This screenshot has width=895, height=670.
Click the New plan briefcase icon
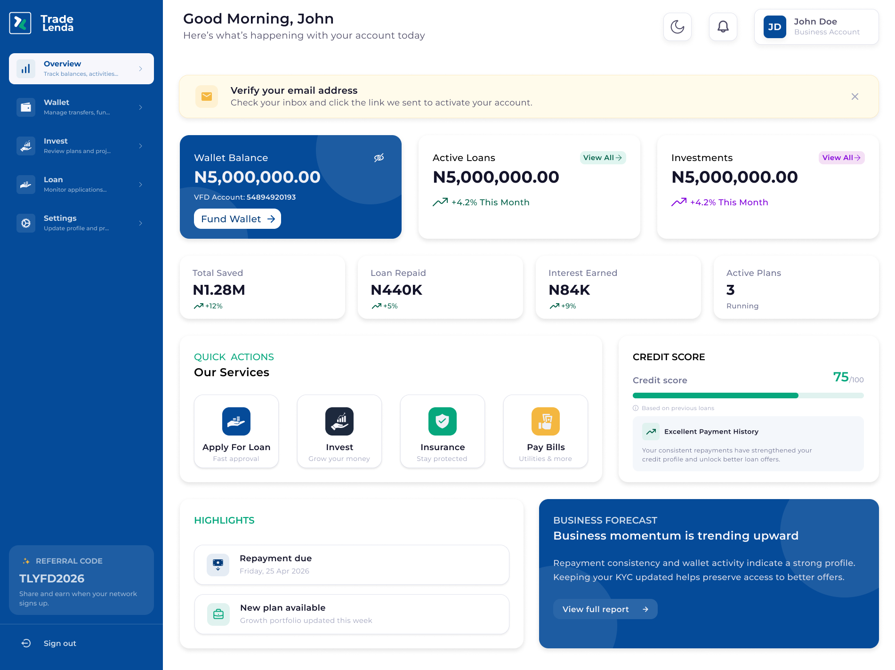pos(218,614)
